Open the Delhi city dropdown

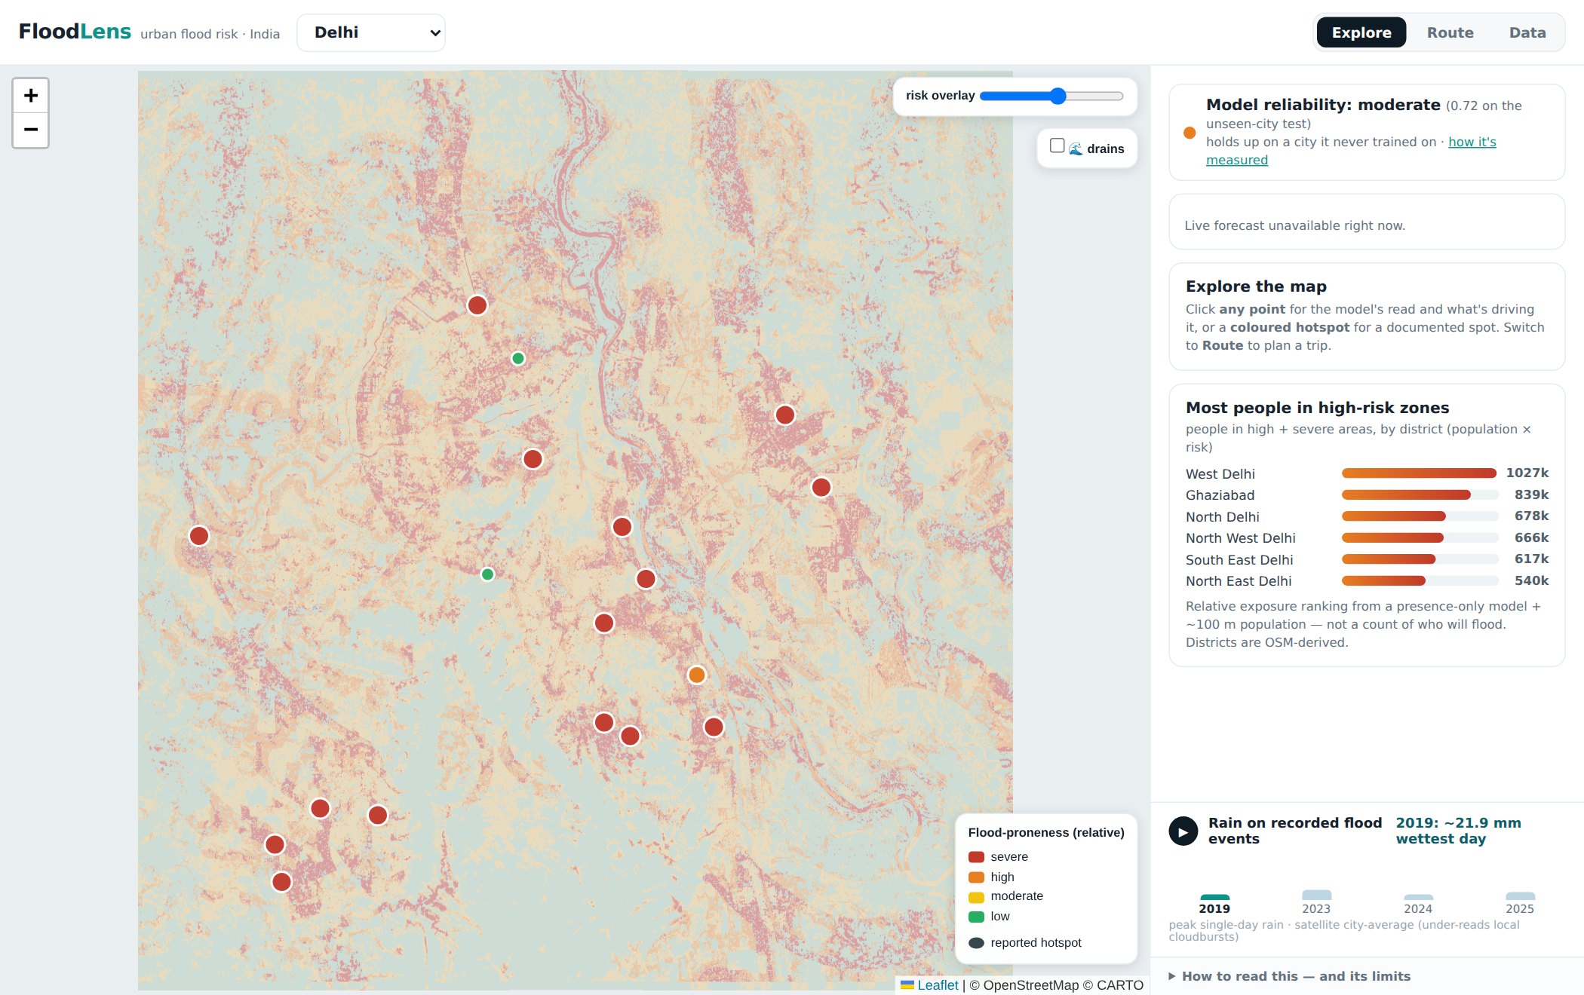[x=371, y=33]
